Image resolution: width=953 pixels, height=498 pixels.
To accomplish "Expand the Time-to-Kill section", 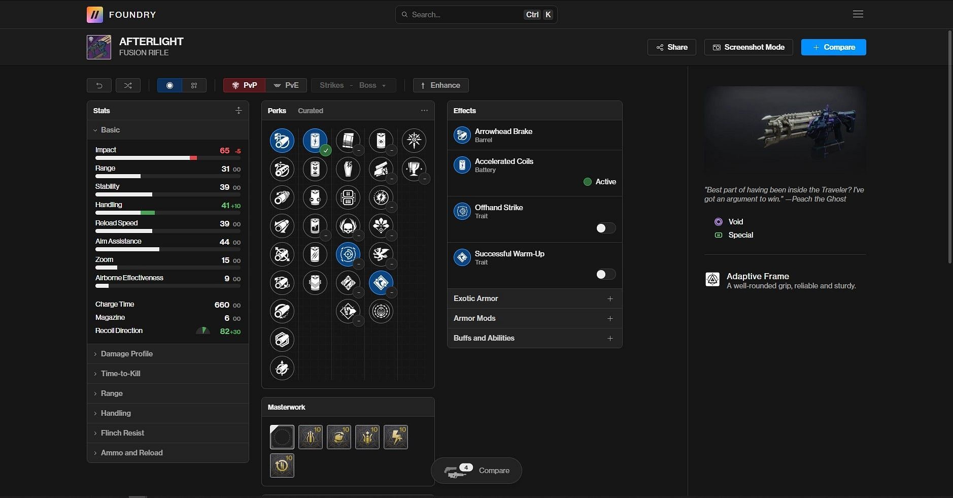I will click(x=168, y=374).
